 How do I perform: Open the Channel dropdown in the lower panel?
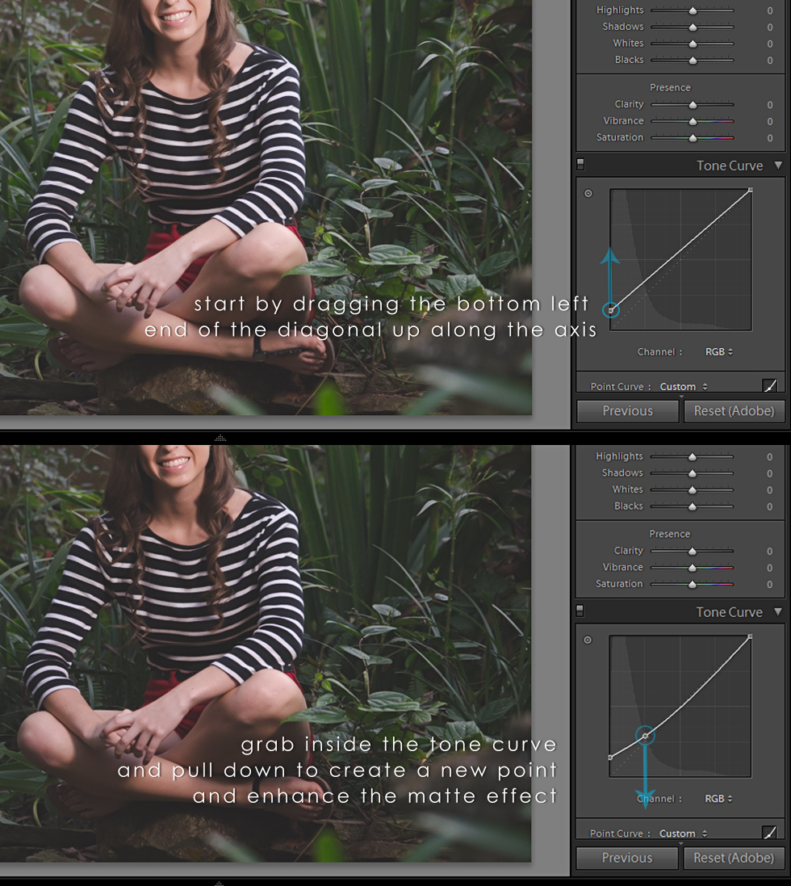pos(718,798)
